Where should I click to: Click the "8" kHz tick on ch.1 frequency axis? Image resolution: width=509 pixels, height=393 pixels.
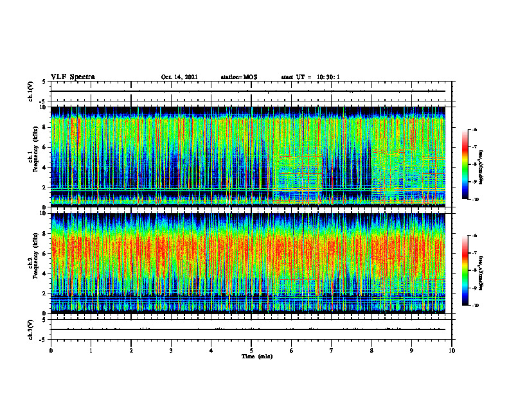point(45,127)
